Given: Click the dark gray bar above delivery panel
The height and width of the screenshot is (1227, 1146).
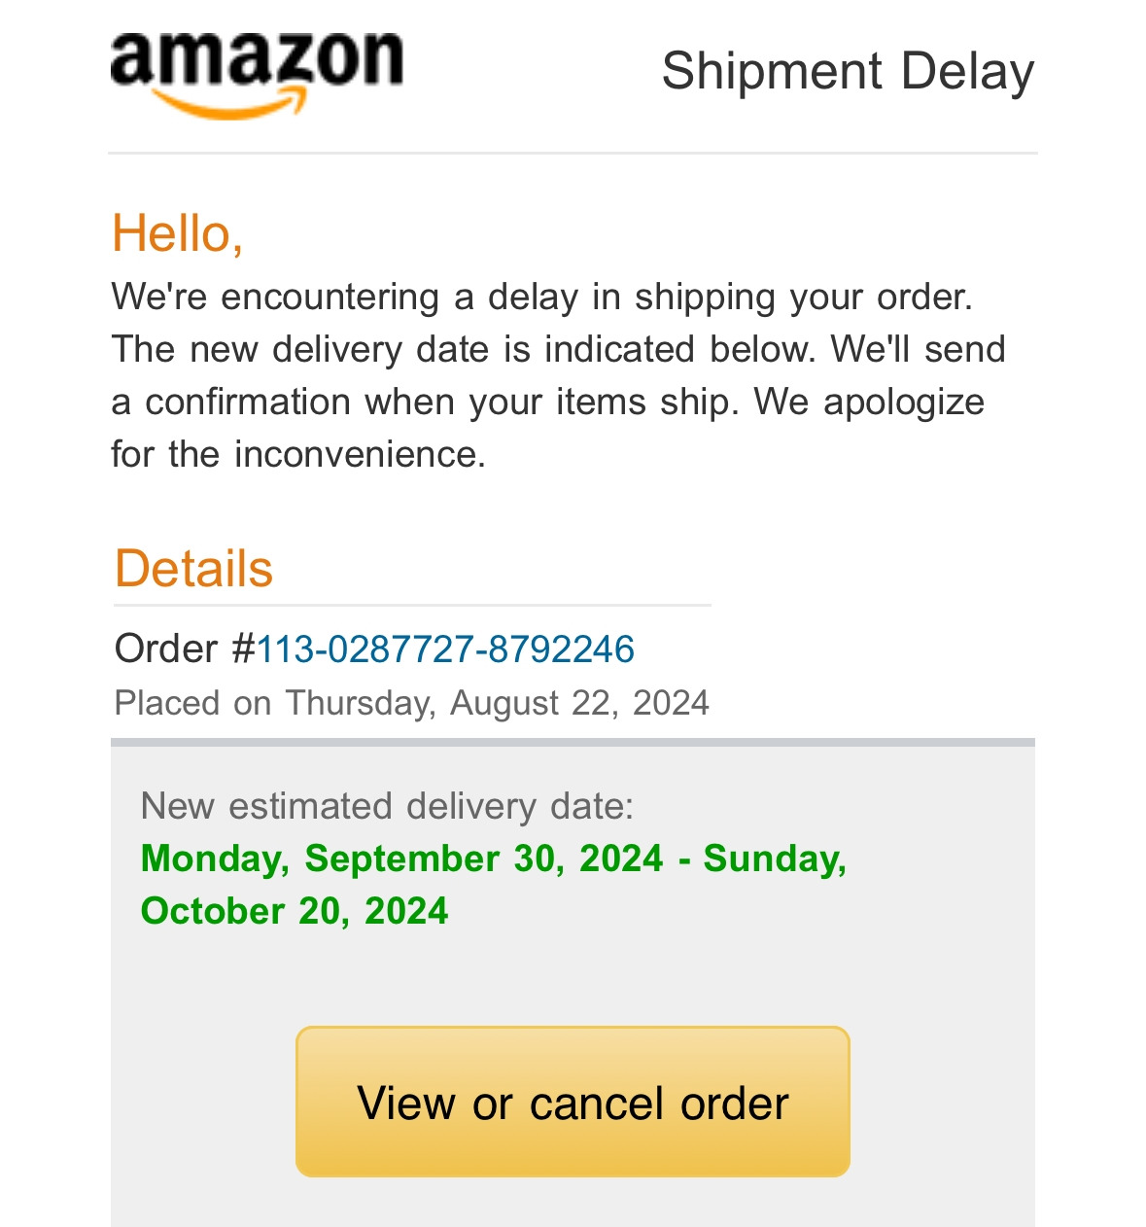Looking at the screenshot, I should 573,743.
